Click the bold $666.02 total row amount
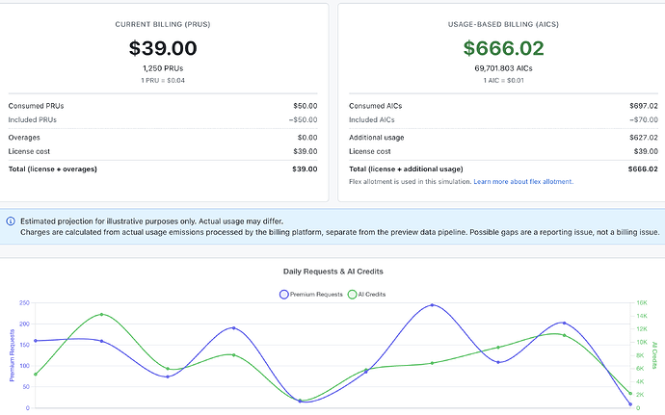The height and width of the screenshot is (415, 665). [x=643, y=169]
